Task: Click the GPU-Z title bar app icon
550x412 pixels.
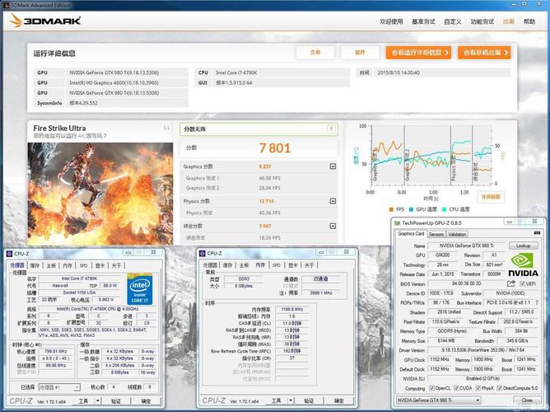Action: (397, 222)
